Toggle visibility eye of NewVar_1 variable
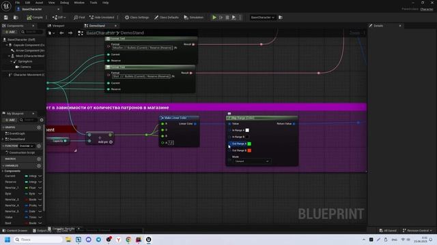 click(40, 188)
